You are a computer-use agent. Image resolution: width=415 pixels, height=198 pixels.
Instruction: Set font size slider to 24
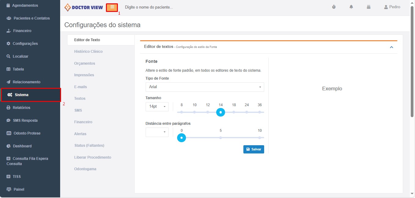point(247,112)
